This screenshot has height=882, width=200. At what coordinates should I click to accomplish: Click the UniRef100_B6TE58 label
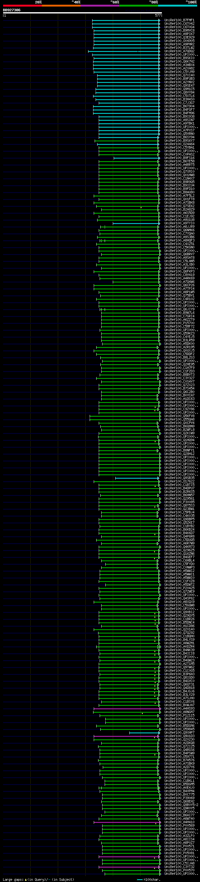pyautogui.click(x=179, y=161)
